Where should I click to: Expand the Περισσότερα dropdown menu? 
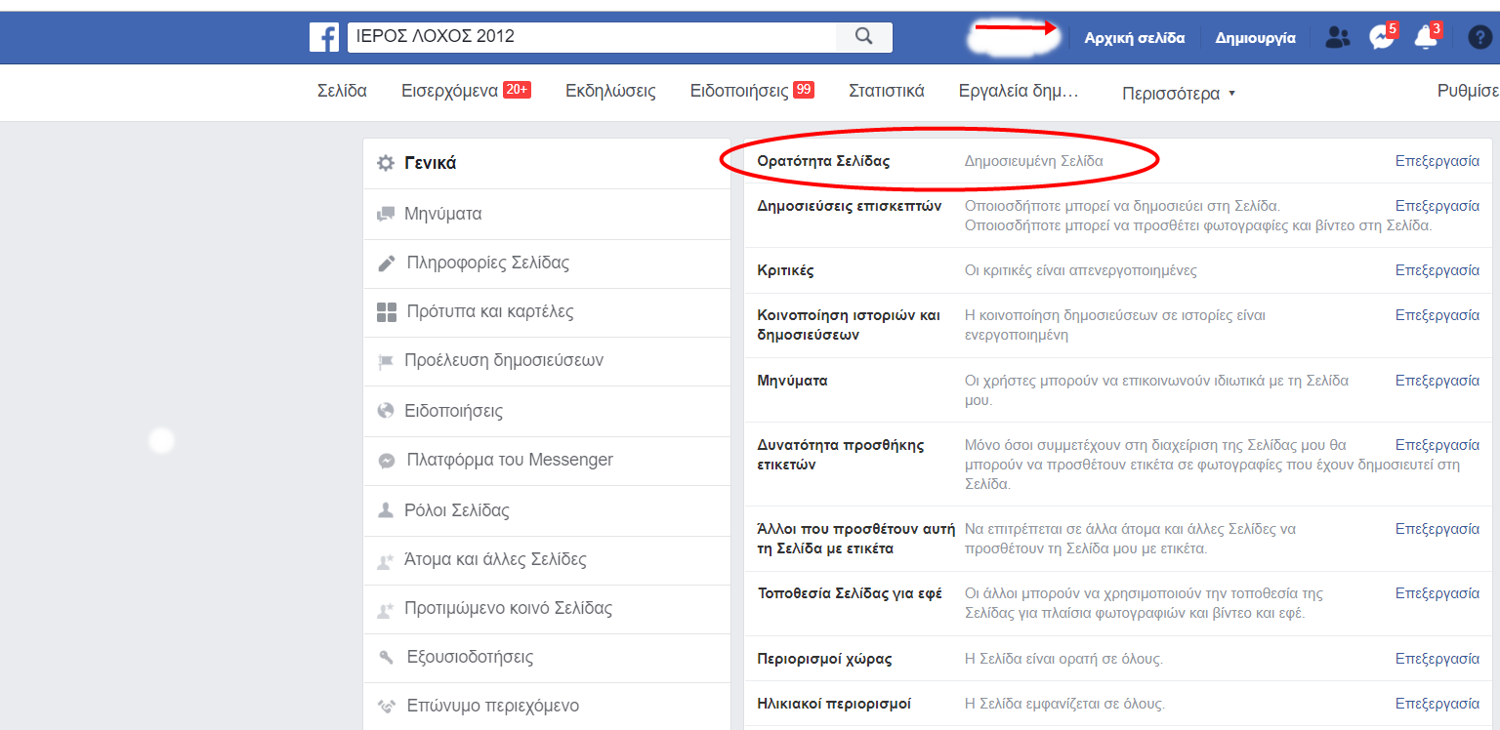point(1179,94)
